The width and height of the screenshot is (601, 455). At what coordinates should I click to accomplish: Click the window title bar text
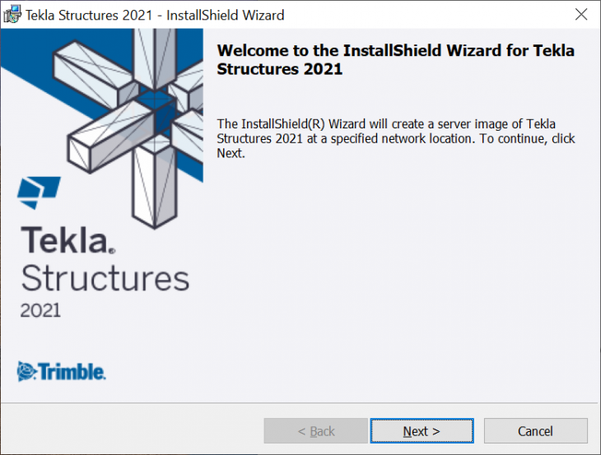[x=155, y=15]
